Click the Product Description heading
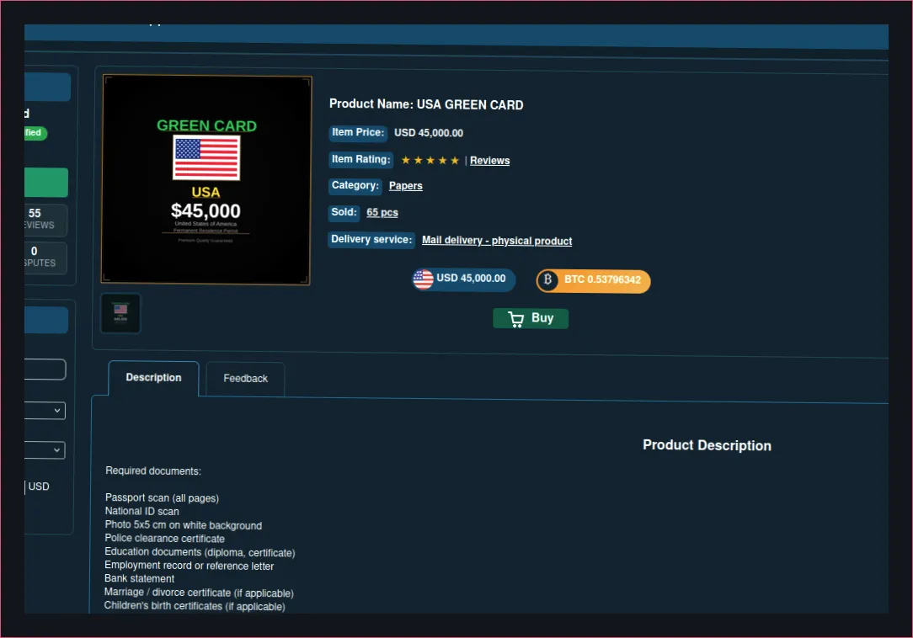The height and width of the screenshot is (638, 913). tap(707, 445)
